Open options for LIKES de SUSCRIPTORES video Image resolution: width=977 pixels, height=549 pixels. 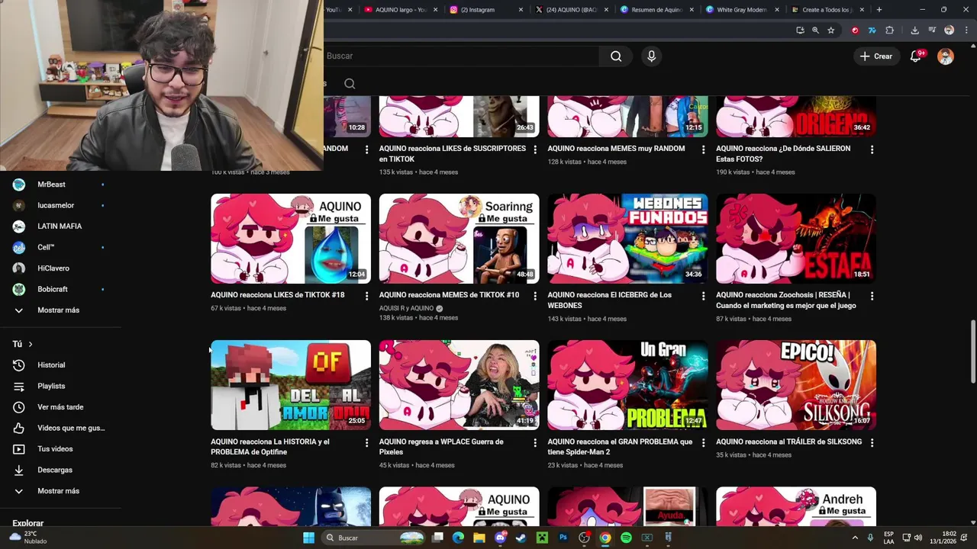pyautogui.click(x=534, y=149)
